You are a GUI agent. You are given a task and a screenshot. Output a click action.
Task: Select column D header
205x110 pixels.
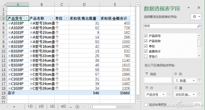point(84,4)
